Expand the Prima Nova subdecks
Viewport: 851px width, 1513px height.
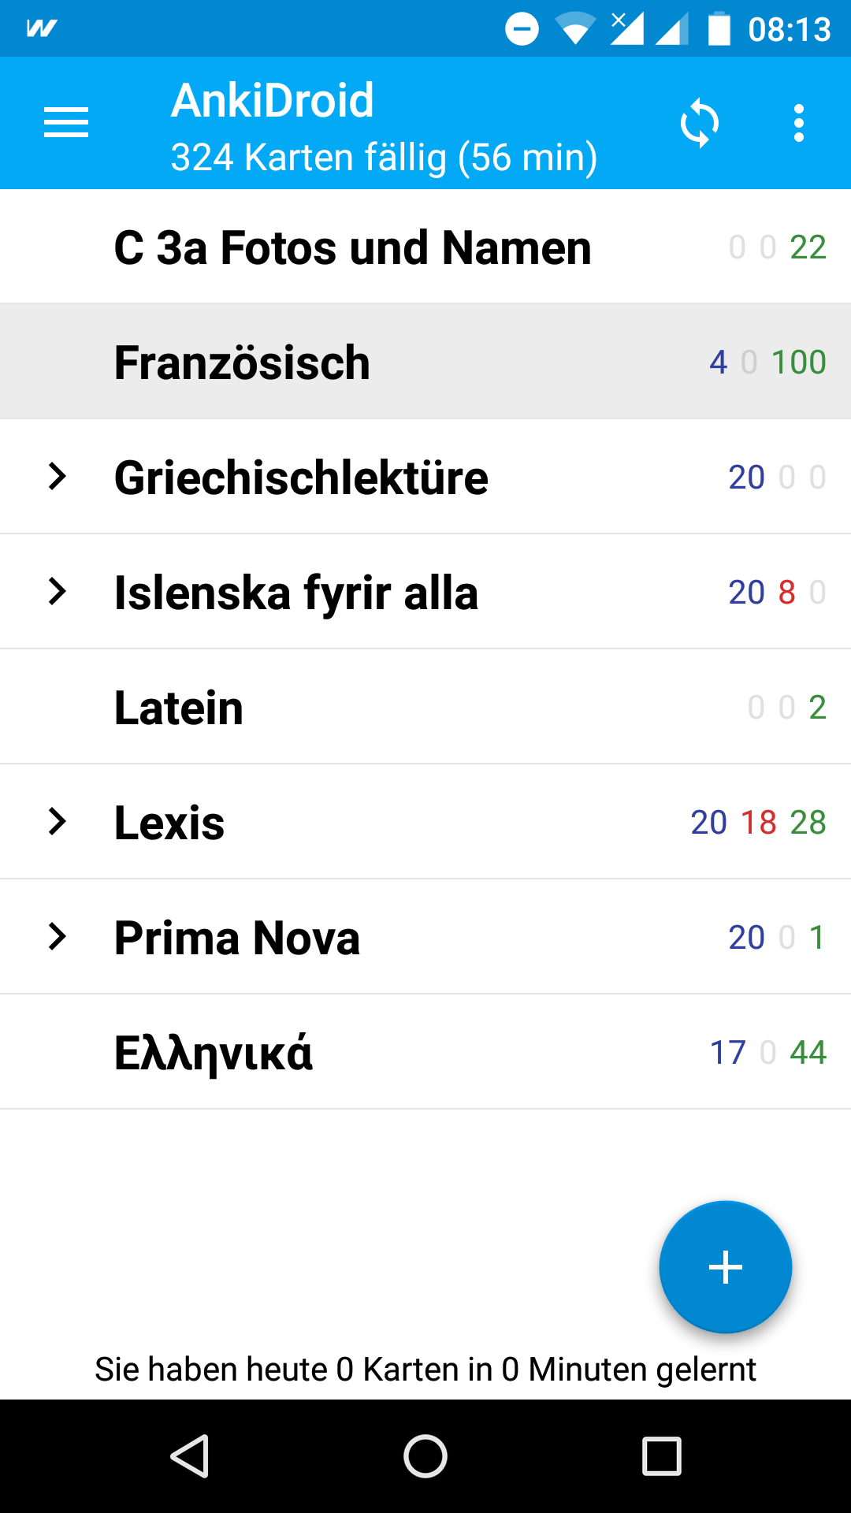58,937
